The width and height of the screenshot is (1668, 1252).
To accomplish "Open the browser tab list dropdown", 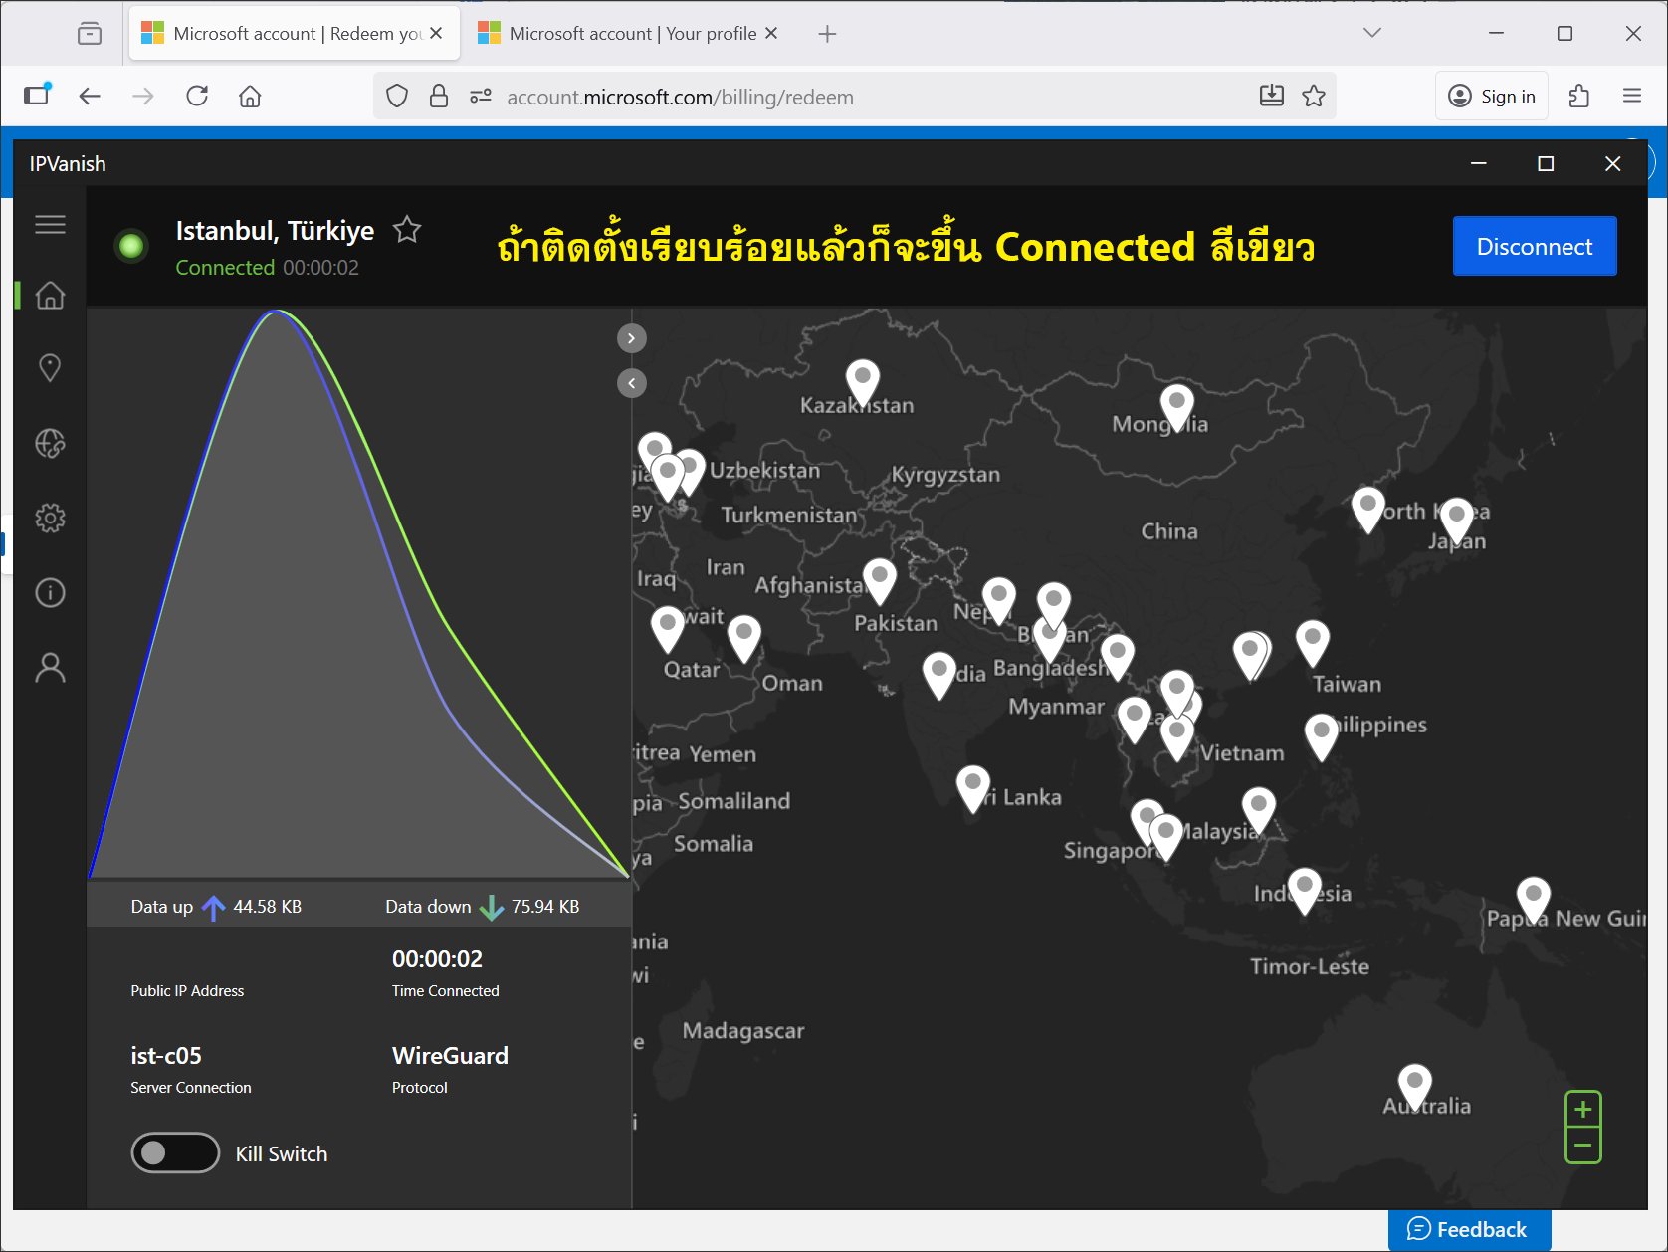I will pos(1372,33).
